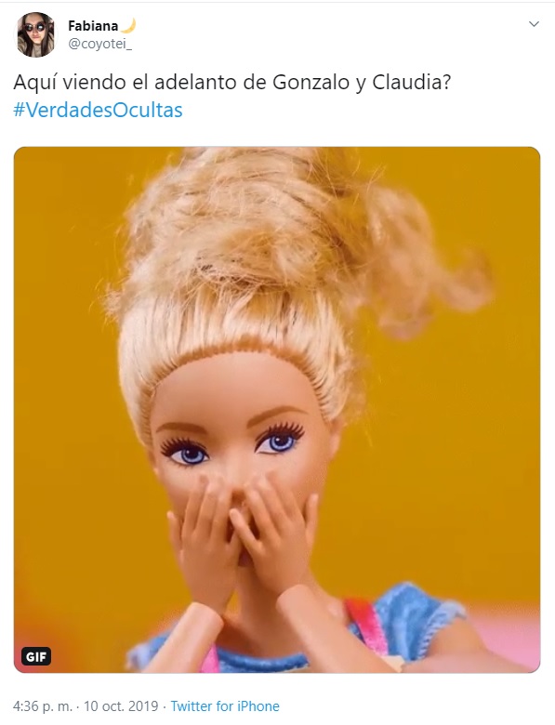The width and height of the screenshot is (555, 725).
Task: Click the display name Fabiana
Action: point(93,26)
